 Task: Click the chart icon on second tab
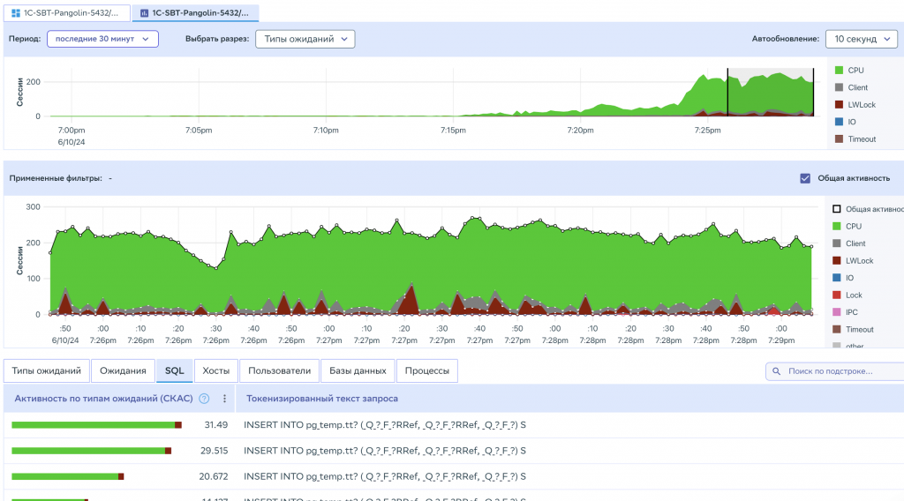click(x=144, y=13)
